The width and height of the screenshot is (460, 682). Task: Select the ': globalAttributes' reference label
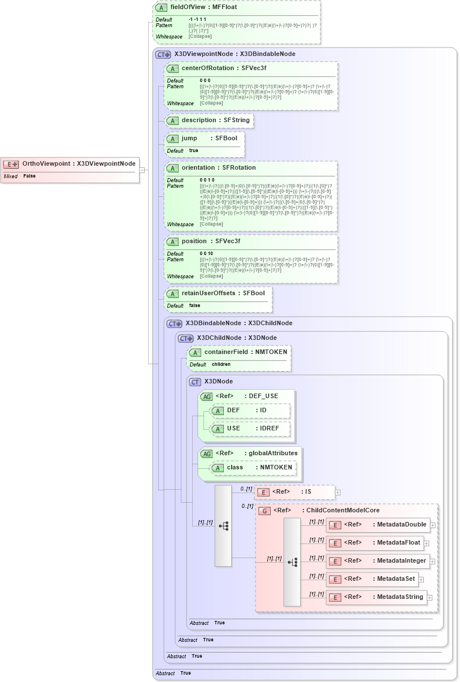(x=271, y=454)
